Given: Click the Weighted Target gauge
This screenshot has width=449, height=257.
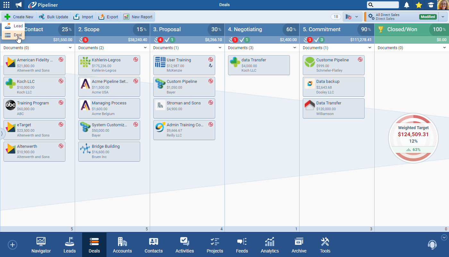Looking at the screenshot, I should (x=413, y=138).
